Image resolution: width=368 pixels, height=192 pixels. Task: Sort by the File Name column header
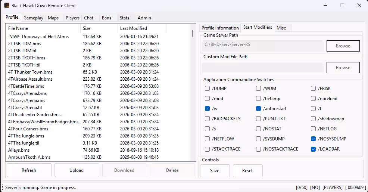43,28
